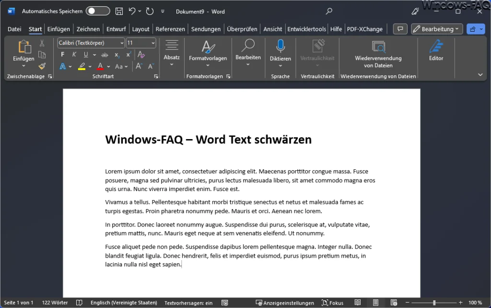Open the Schriftart dialog launcher
The image size is (491, 308).
click(156, 76)
